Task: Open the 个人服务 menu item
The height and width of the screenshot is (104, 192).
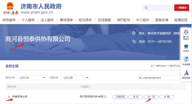Action: click(28, 20)
